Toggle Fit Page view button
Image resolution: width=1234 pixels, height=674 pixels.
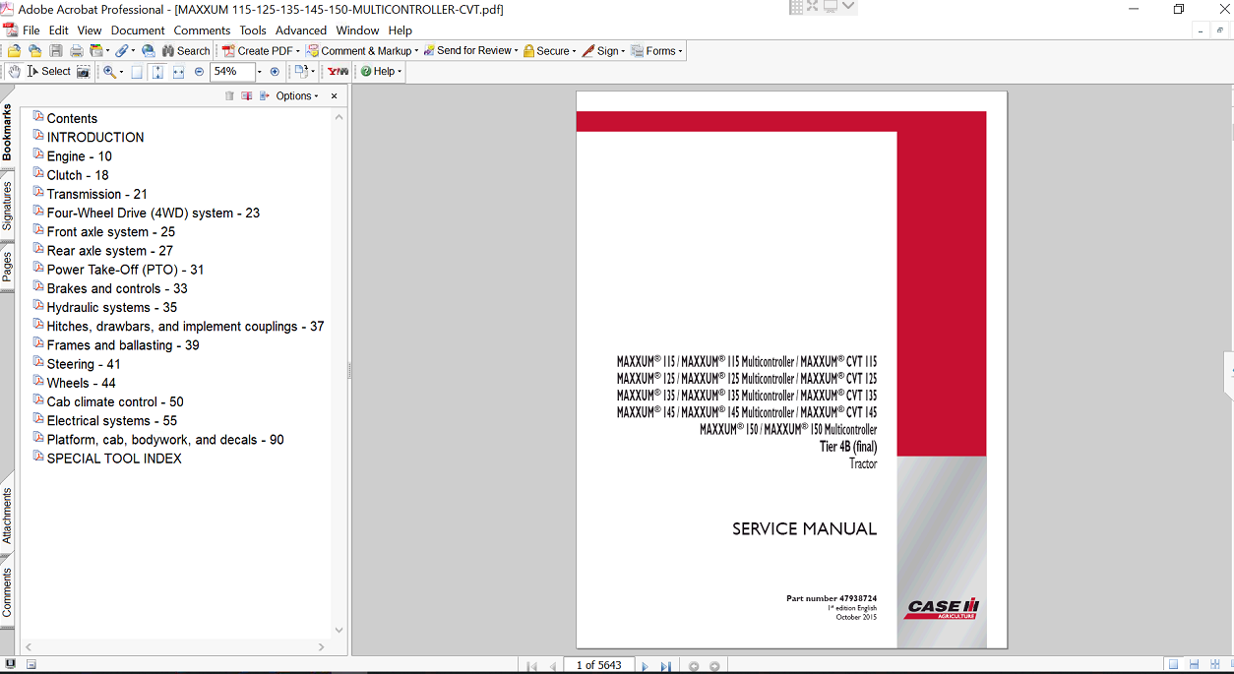click(x=157, y=72)
